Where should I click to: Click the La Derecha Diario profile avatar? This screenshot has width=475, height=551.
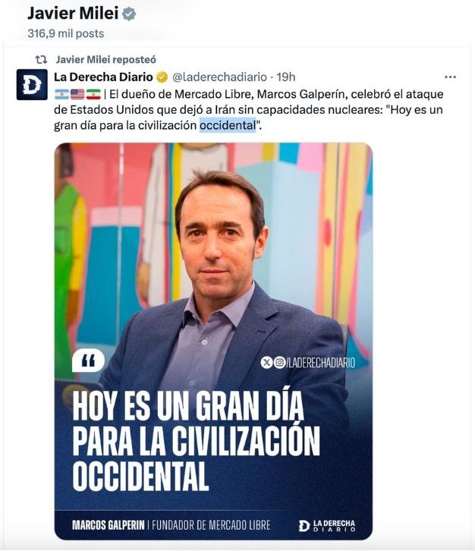coord(32,85)
